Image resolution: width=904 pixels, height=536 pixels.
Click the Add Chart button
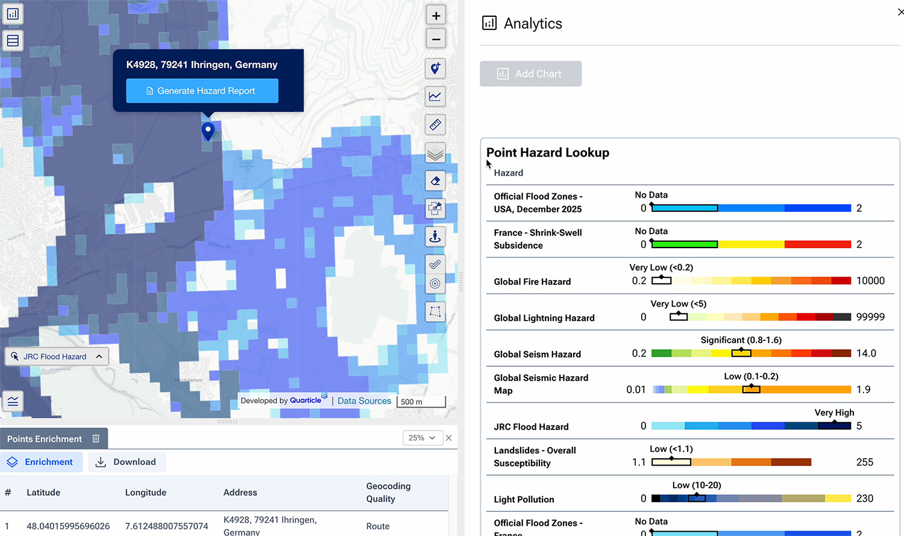[x=531, y=73]
